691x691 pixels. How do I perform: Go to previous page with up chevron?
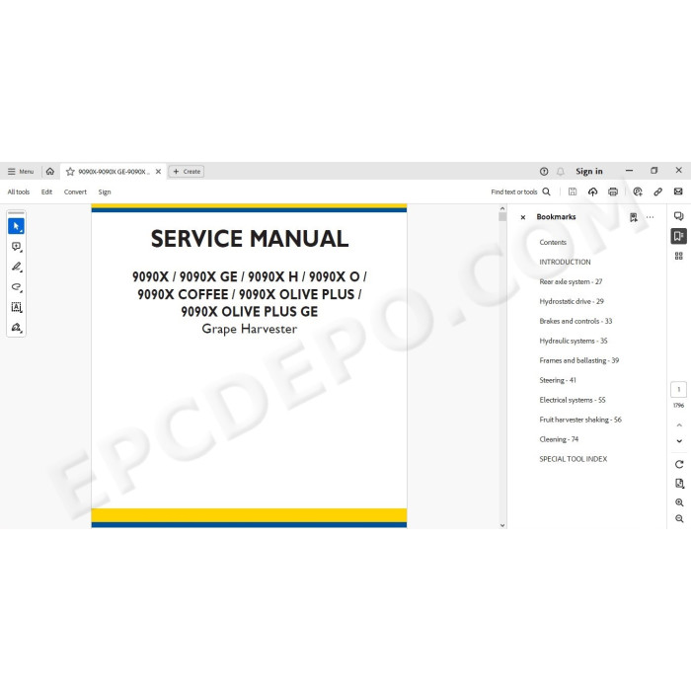coord(679,425)
